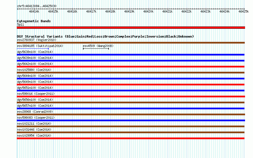The image size is (253, 158).
Task: Open the esv3894185 (Suktitipat2014) label
Action: pos(40,46)
